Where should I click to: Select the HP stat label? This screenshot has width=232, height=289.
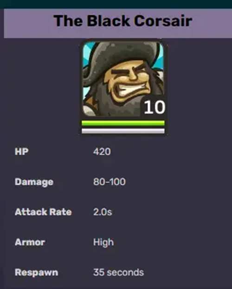(x=22, y=152)
